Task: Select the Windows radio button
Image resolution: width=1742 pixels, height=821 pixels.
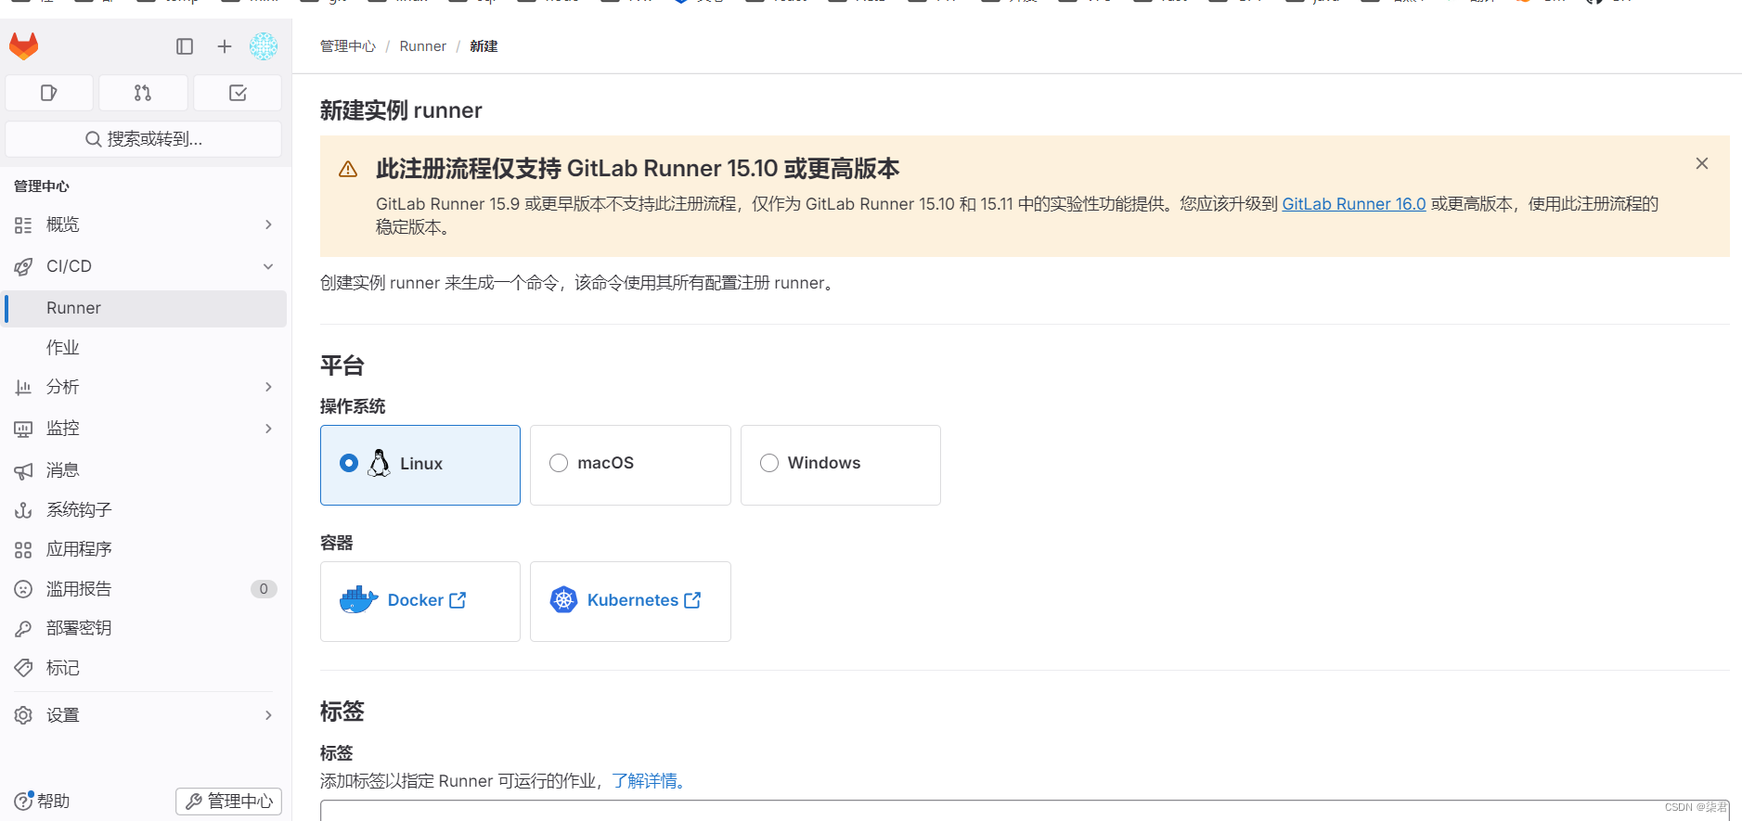Action: tap(769, 463)
